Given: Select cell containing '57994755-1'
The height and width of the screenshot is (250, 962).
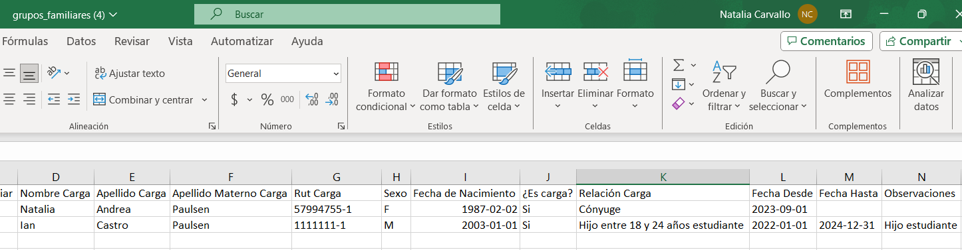Looking at the screenshot, I should (x=337, y=210).
